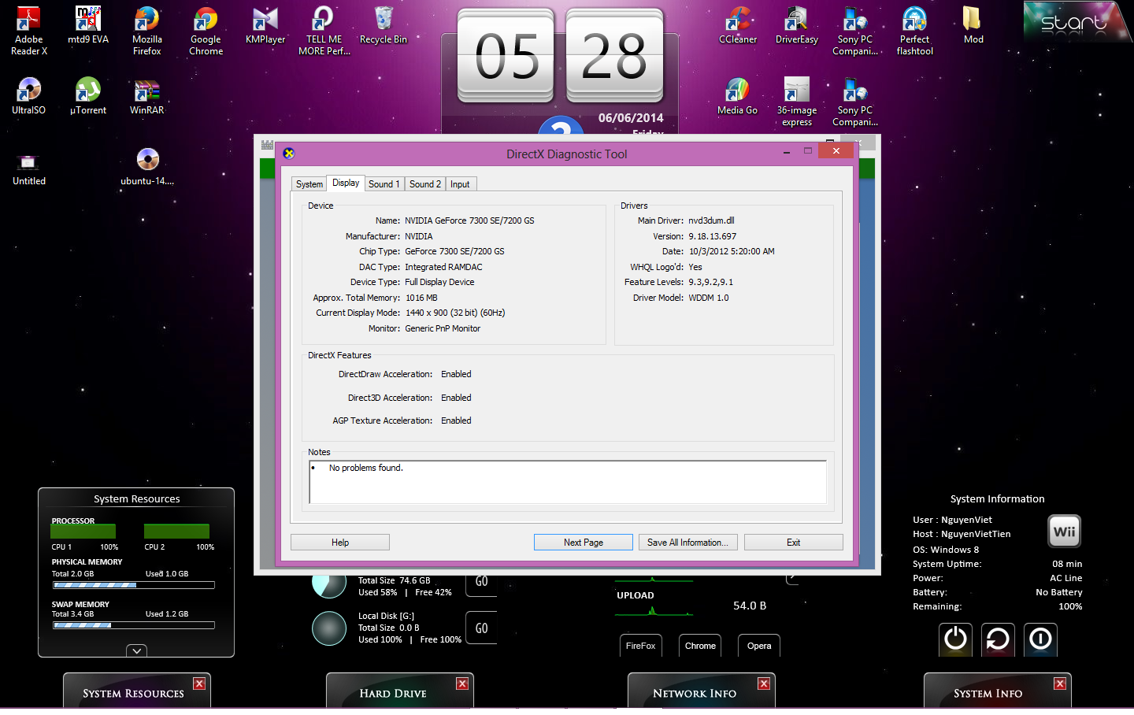Viewport: 1134px width, 715px height.
Task: Close the System Info panel tab
Action: [1060, 684]
